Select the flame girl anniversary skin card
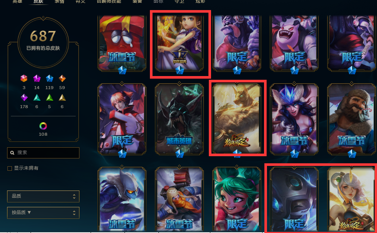This screenshot has height=233, width=377. [x=179, y=43]
